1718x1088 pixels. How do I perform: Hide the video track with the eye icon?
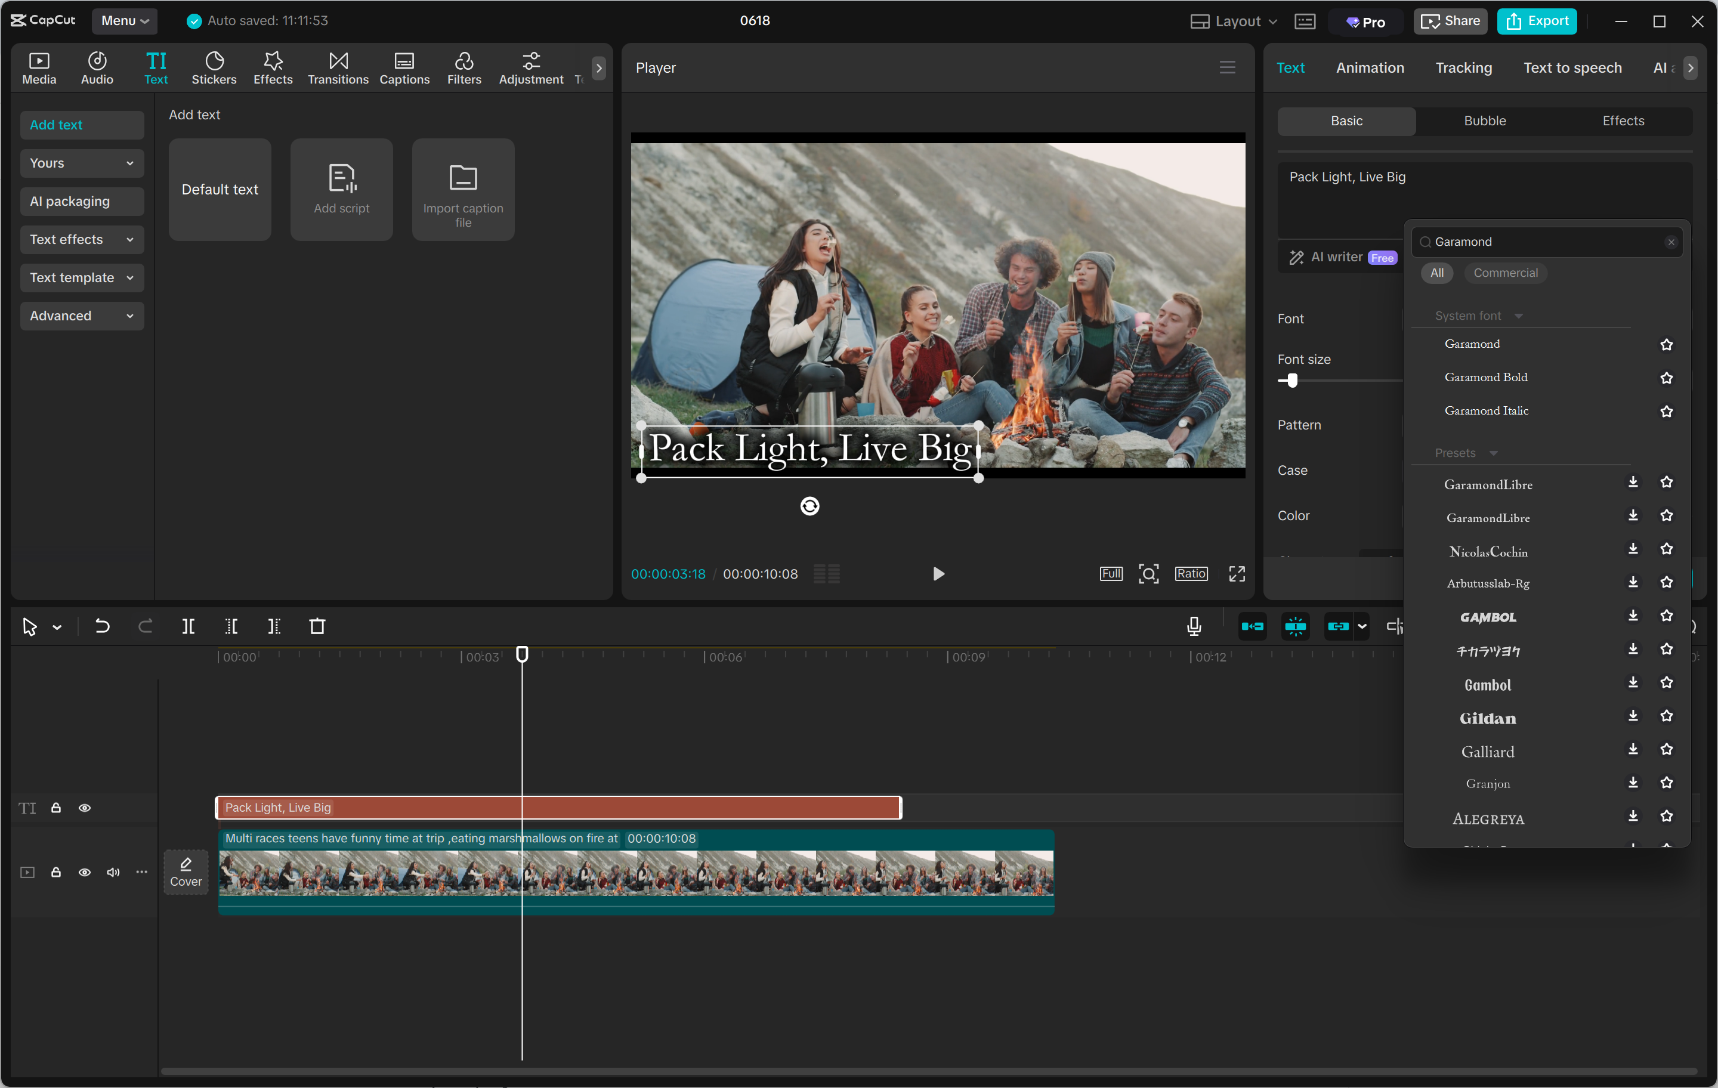tap(84, 873)
